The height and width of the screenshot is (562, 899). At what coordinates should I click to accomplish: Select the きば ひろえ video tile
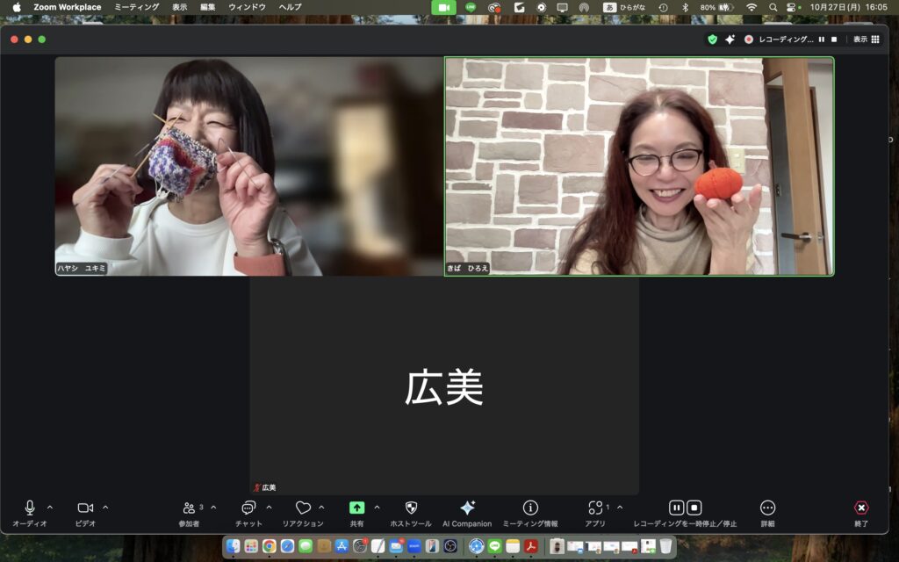(639, 166)
